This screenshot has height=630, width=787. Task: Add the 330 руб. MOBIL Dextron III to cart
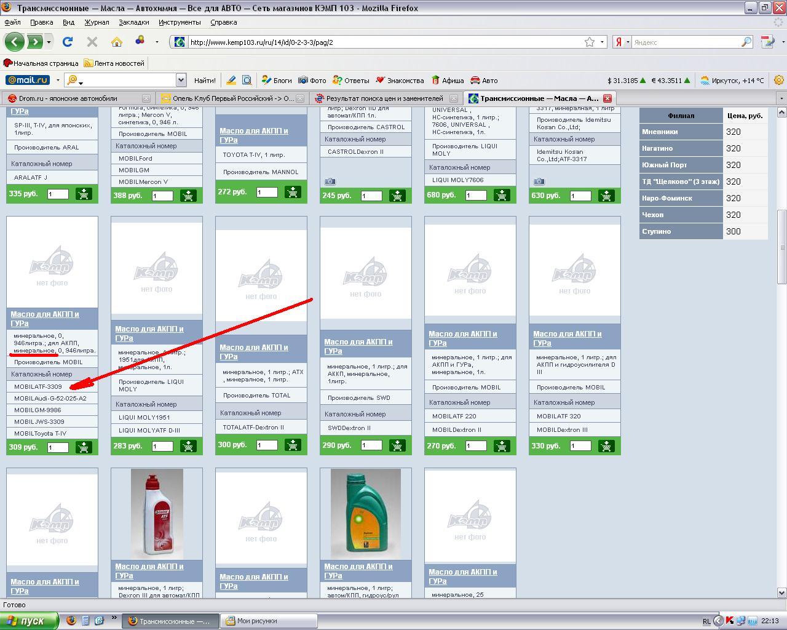click(x=606, y=445)
